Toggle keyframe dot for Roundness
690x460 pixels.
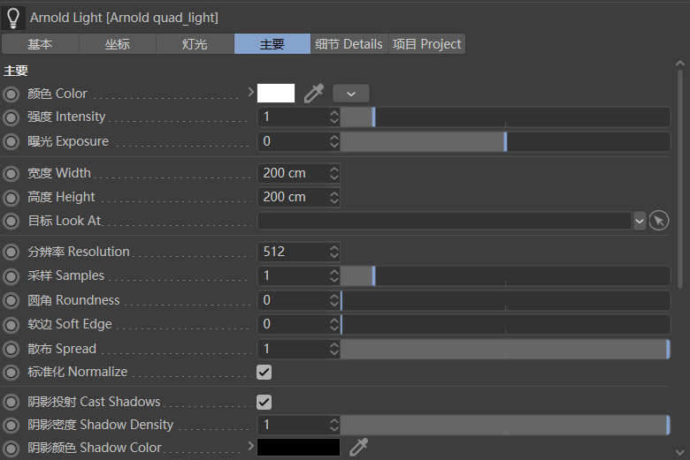point(11,300)
